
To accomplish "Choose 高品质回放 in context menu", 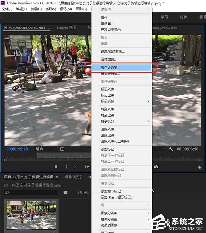I will [x=109, y=225].
